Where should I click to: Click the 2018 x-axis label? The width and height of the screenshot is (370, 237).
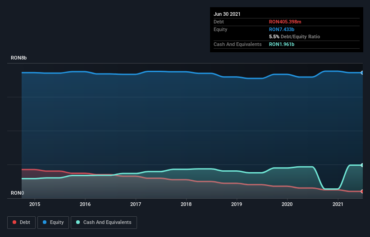[x=186, y=204]
